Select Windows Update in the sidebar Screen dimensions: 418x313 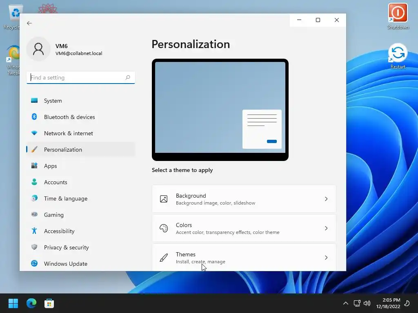point(81,264)
